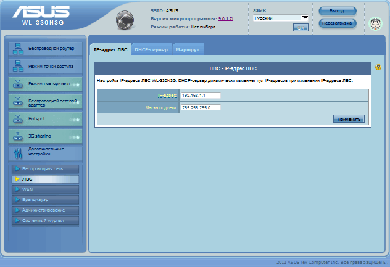Viewport: 390px width, 267px height.
Task: Switch to DHCP-сервер tab
Action: point(151,49)
